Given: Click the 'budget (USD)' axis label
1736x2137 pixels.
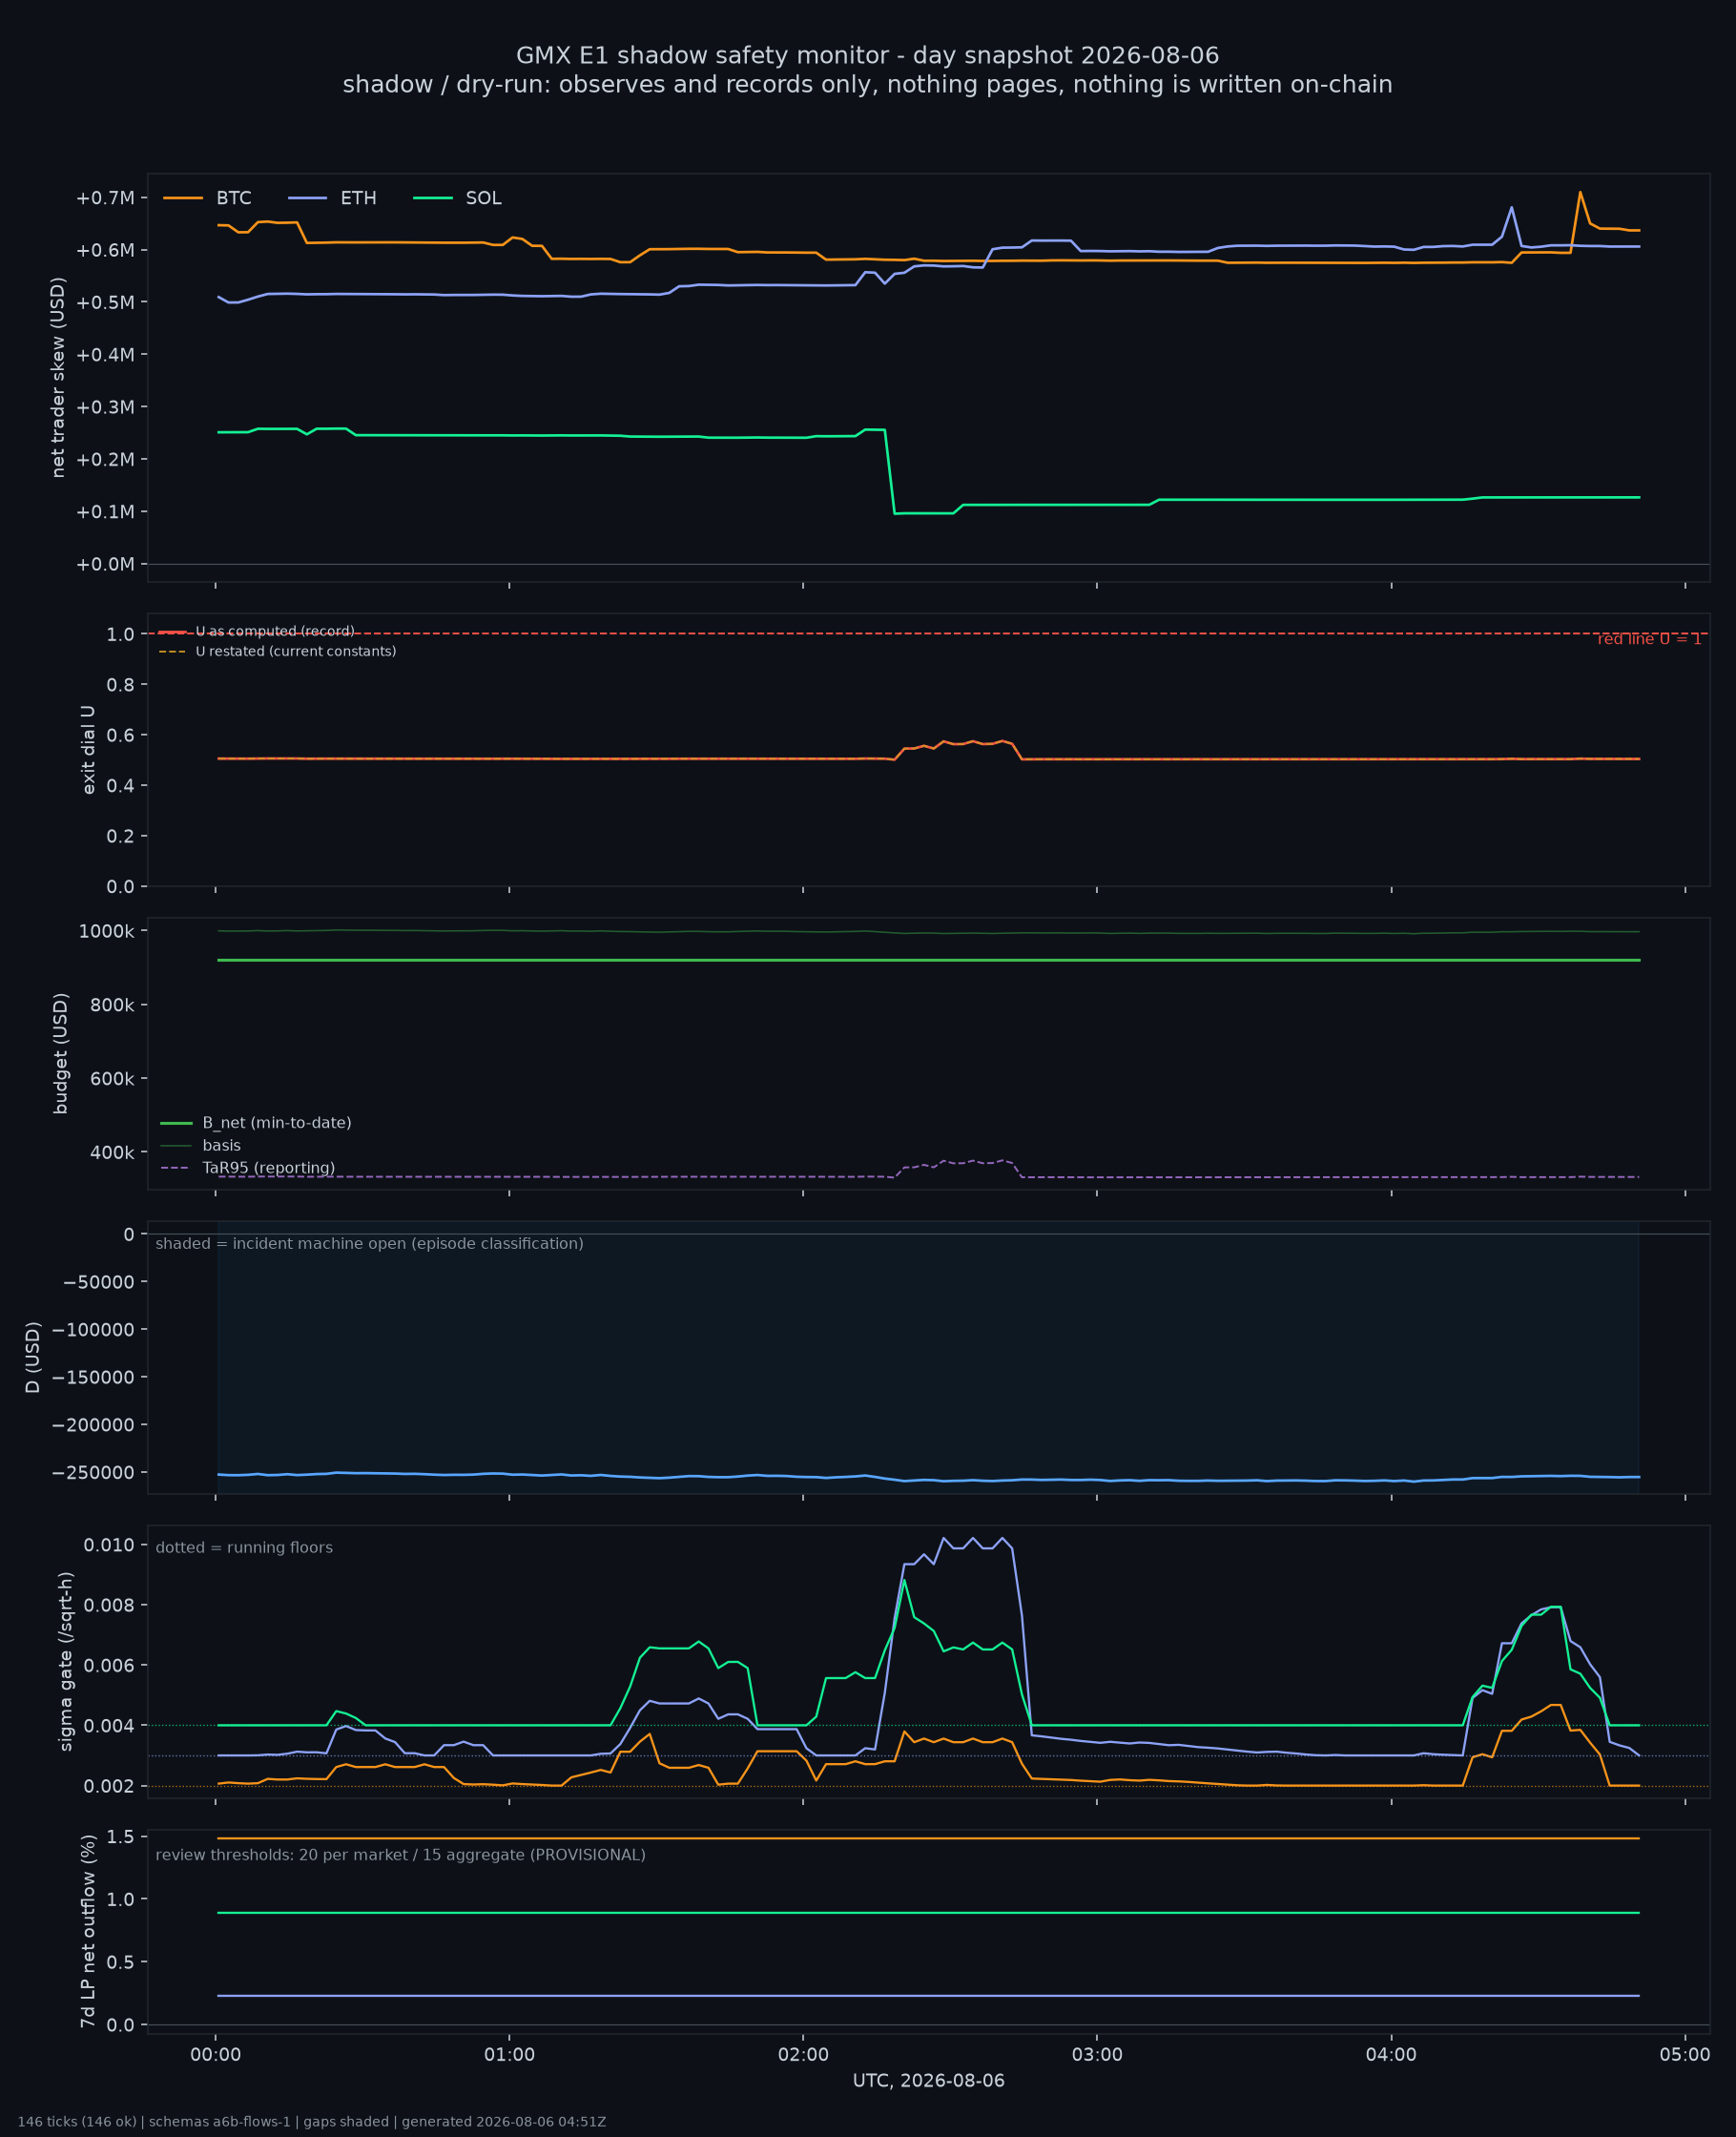Looking at the screenshot, I should [x=61, y=1053].
